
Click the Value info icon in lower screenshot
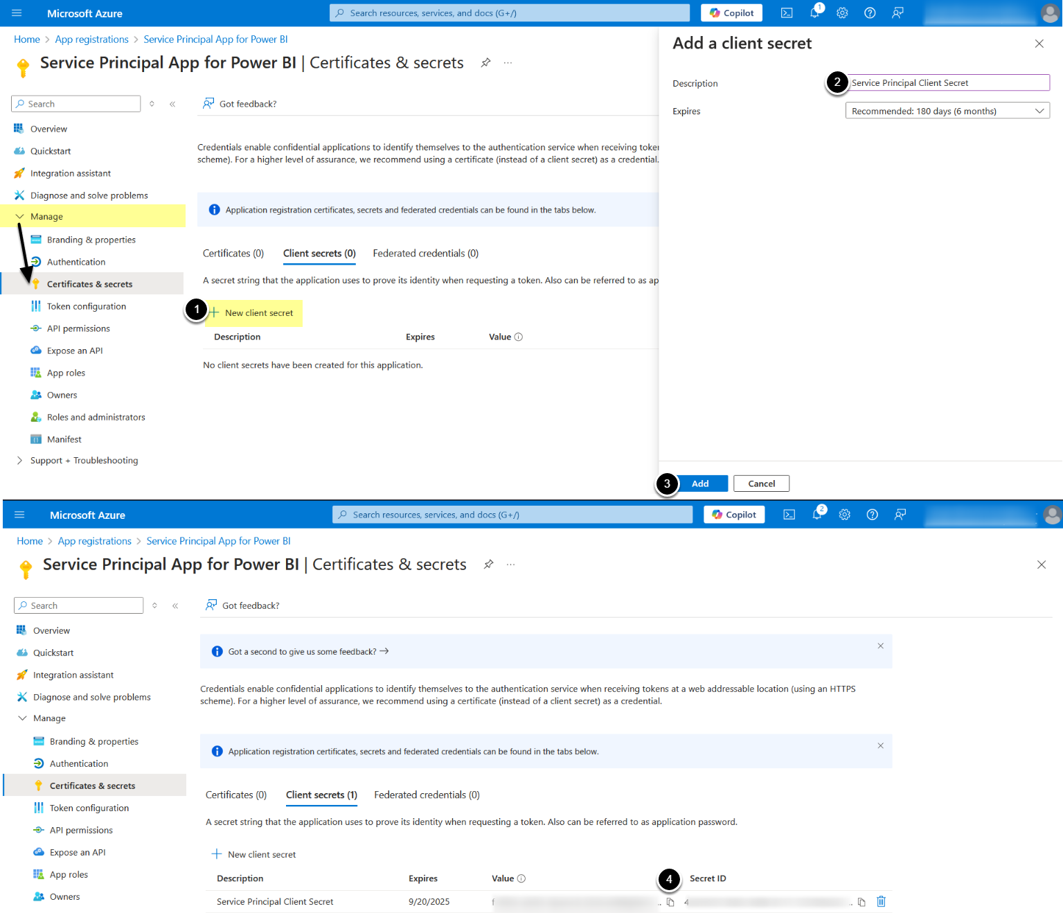coord(521,878)
